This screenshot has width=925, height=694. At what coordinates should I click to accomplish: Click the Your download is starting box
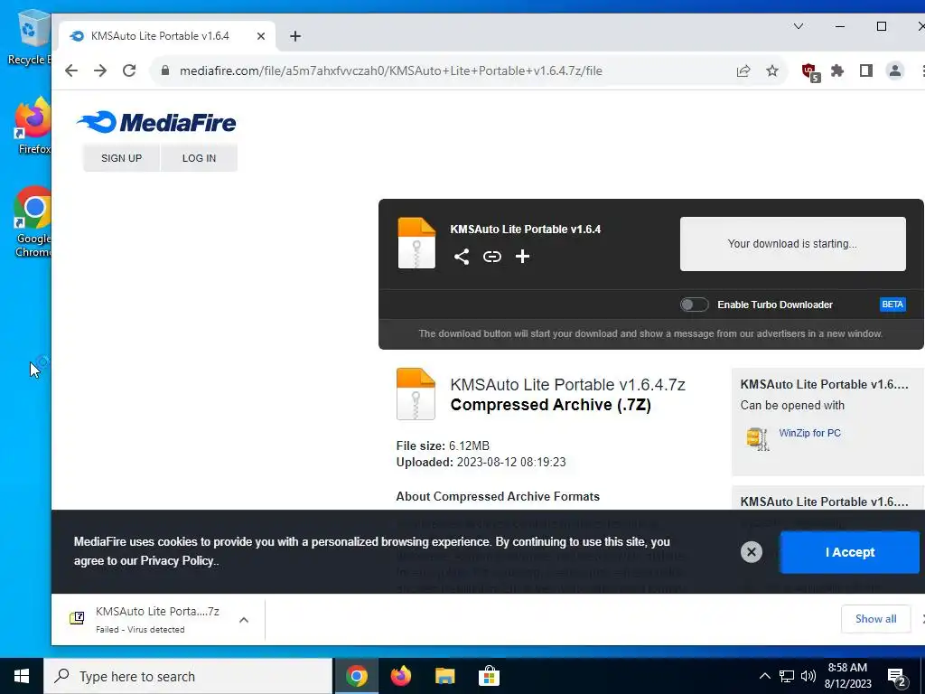point(792,244)
